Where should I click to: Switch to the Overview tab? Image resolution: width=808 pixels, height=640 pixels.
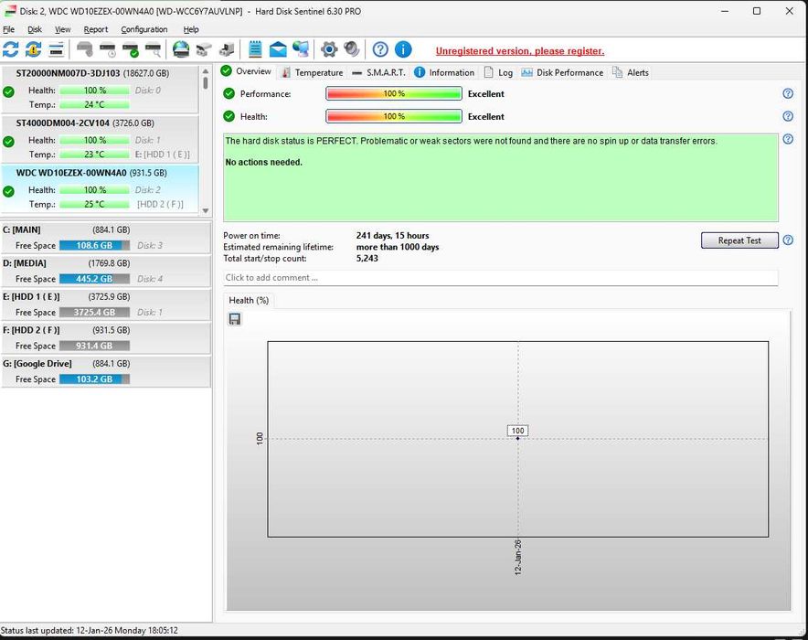click(246, 71)
